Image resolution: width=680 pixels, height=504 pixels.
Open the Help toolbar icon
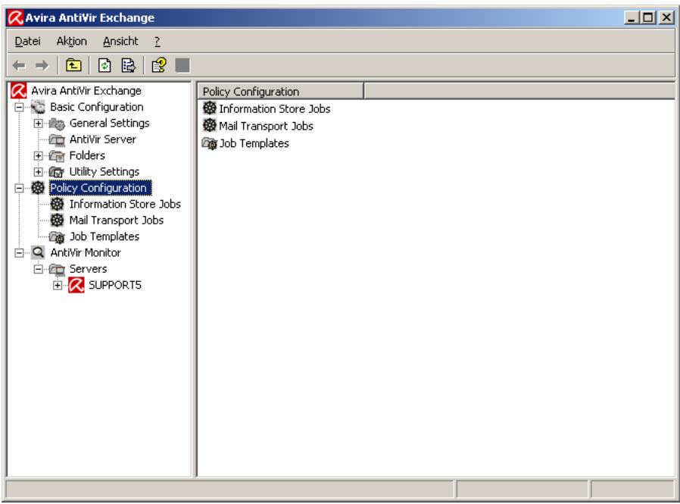pos(159,65)
